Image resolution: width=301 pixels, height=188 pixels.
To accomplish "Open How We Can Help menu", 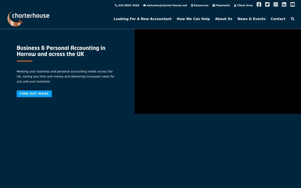I will [193, 19].
